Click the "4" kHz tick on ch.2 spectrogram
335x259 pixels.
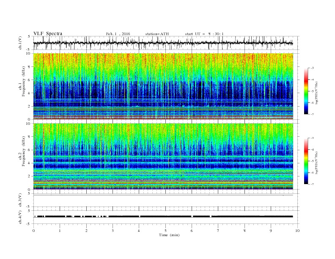tap(30, 163)
